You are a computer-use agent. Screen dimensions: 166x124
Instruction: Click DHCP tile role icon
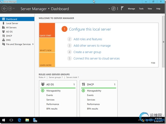click(x=84, y=84)
